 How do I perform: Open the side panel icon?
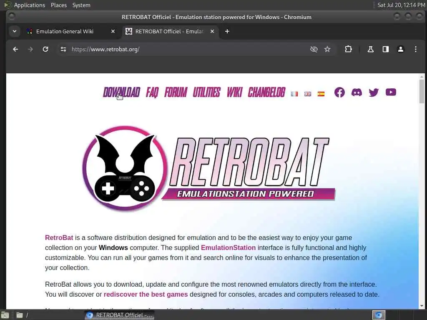pos(386,49)
